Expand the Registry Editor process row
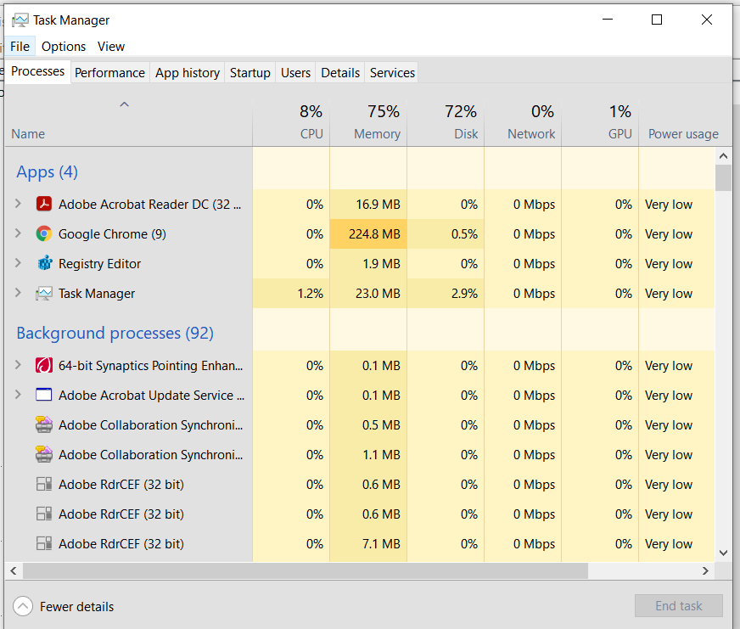The width and height of the screenshot is (740, 629). [x=19, y=264]
